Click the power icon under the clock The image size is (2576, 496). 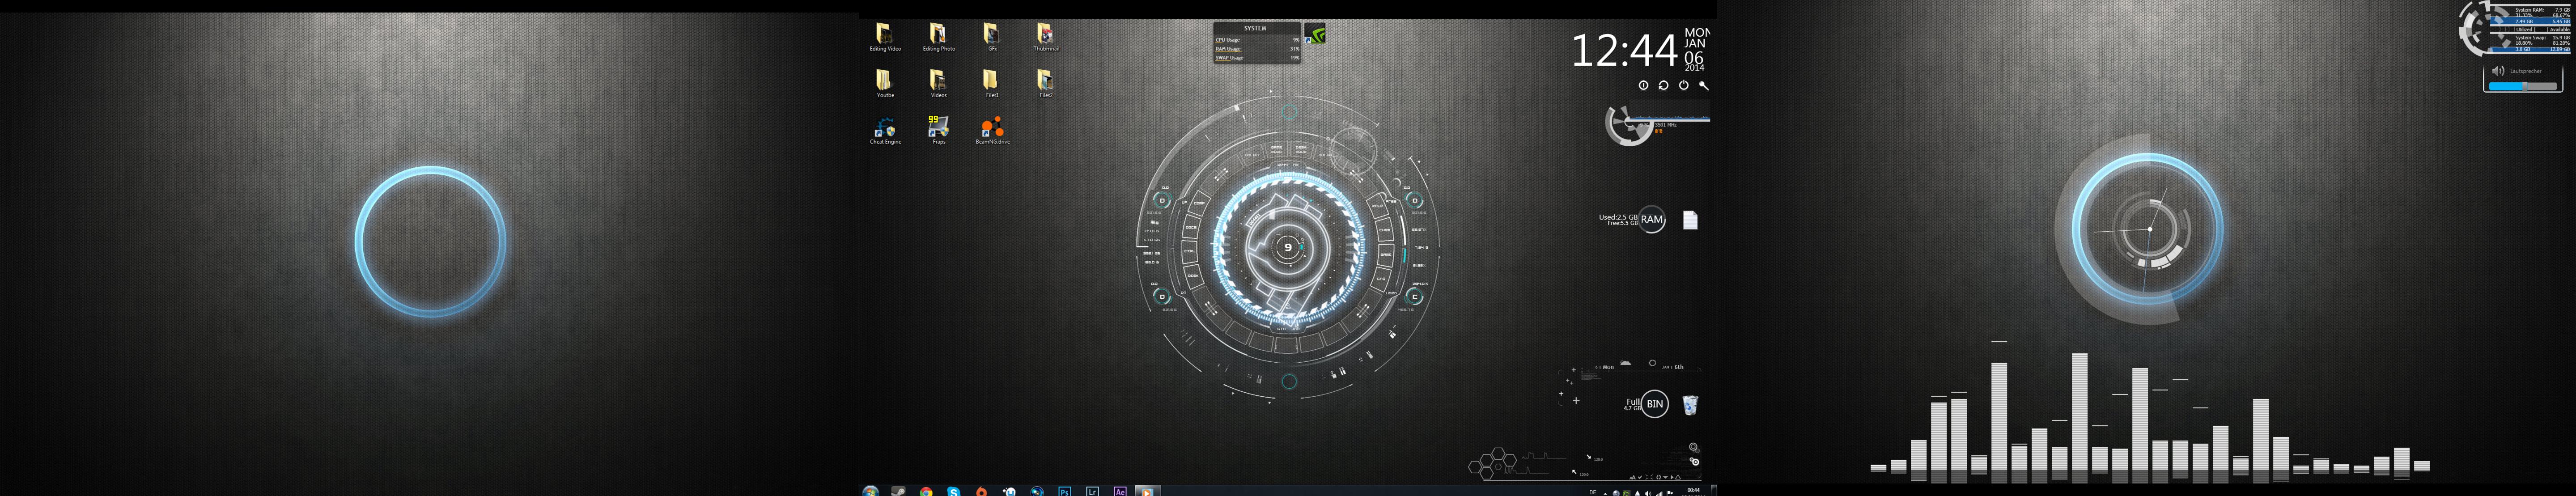tap(1683, 85)
